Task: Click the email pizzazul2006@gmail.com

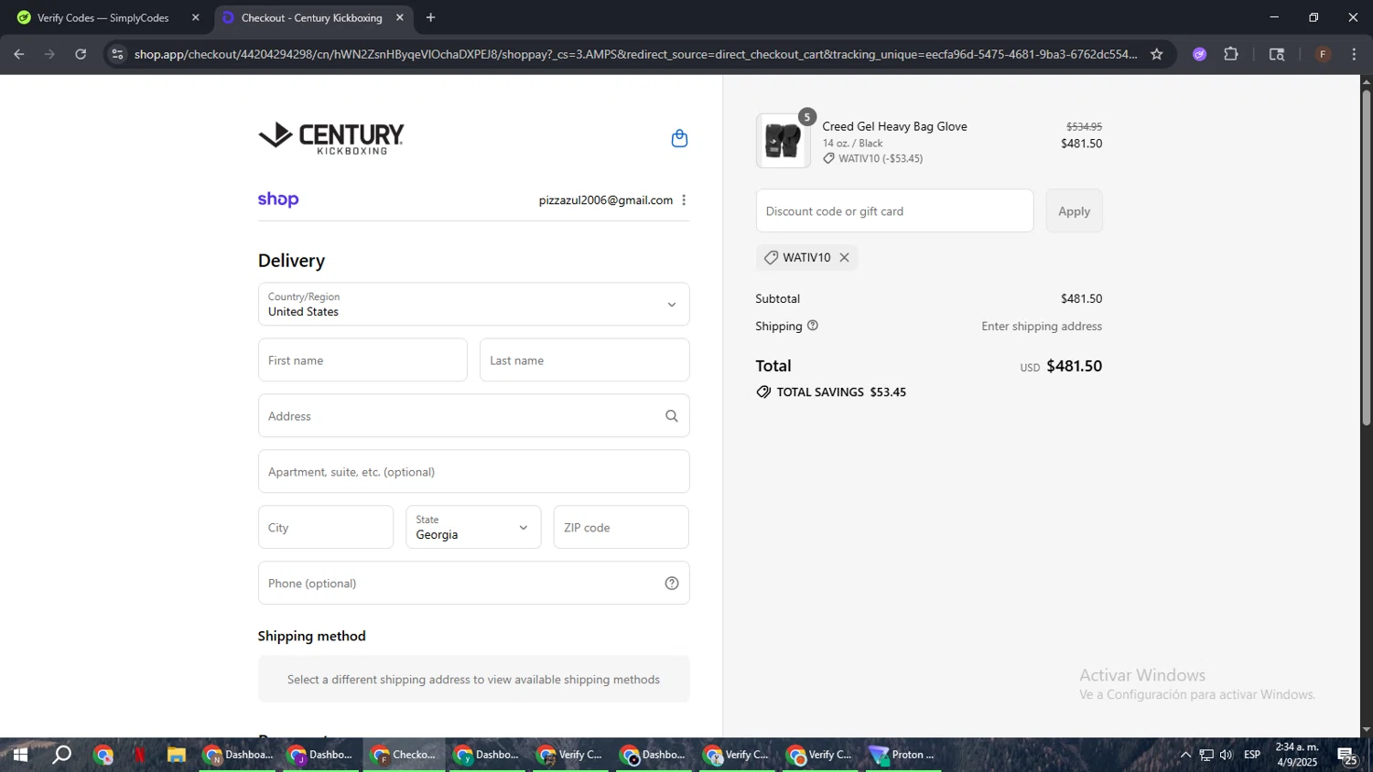Action: 606,200
